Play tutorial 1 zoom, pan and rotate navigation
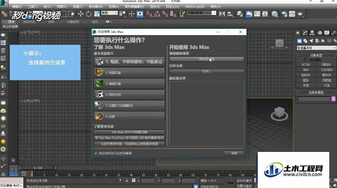Screen dimensions: 337x188 tap(129, 61)
